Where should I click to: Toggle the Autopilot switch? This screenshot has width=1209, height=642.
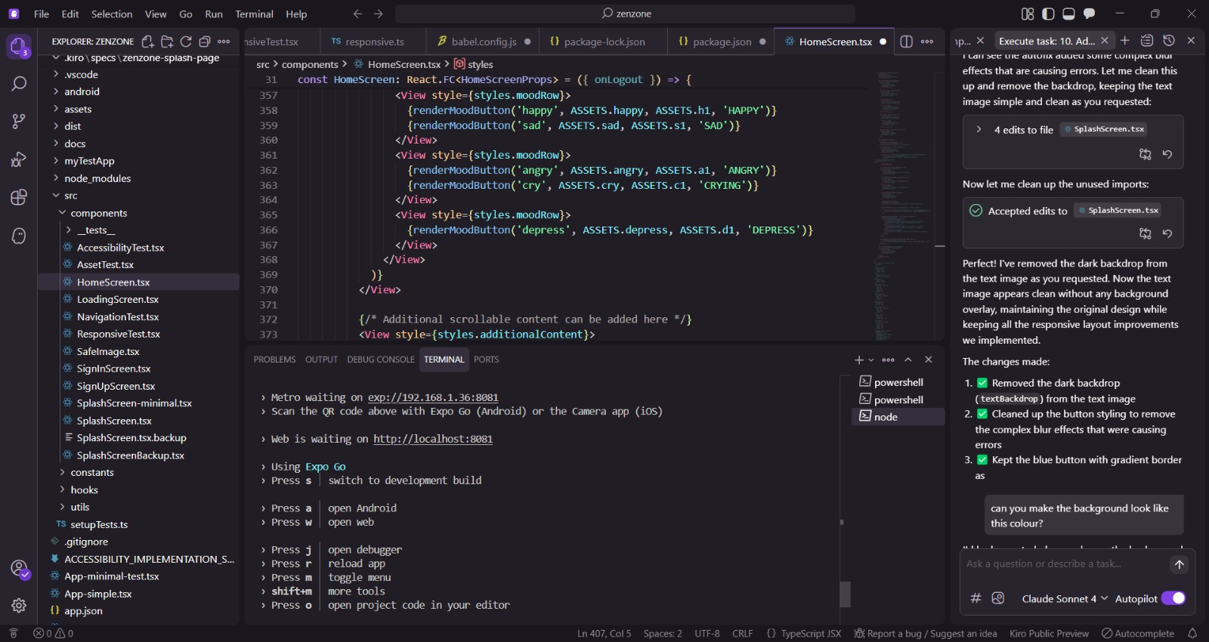click(x=1173, y=598)
